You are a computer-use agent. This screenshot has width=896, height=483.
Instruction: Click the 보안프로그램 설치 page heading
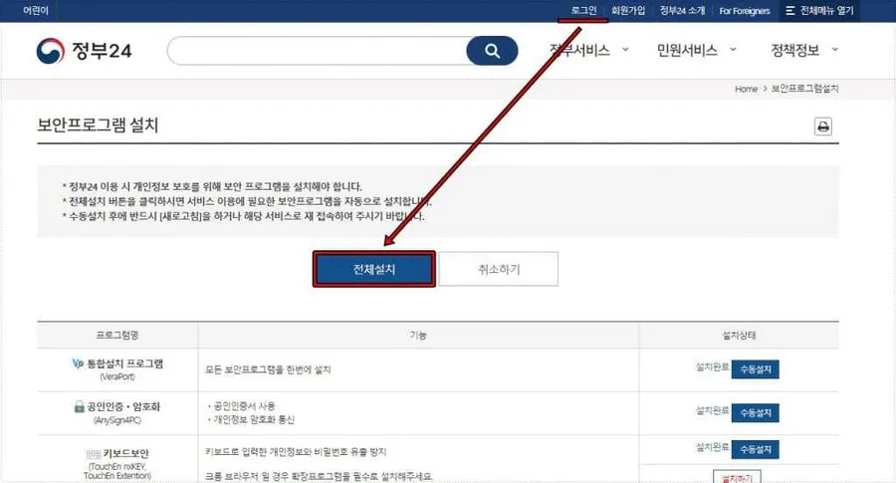[98, 124]
